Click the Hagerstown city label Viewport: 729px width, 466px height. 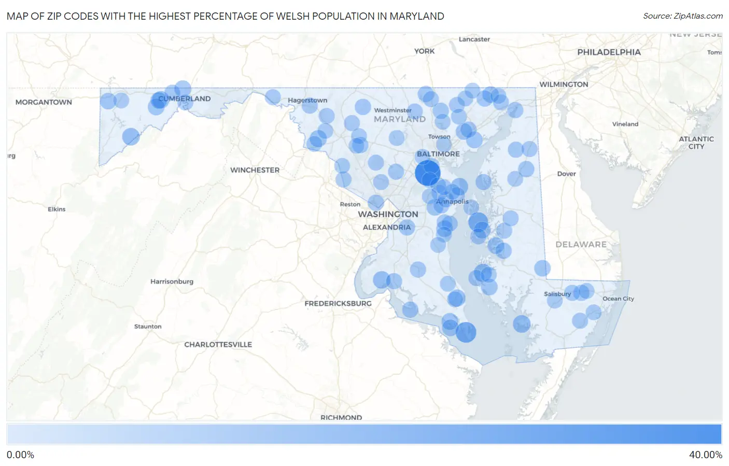(x=307, y=100)
